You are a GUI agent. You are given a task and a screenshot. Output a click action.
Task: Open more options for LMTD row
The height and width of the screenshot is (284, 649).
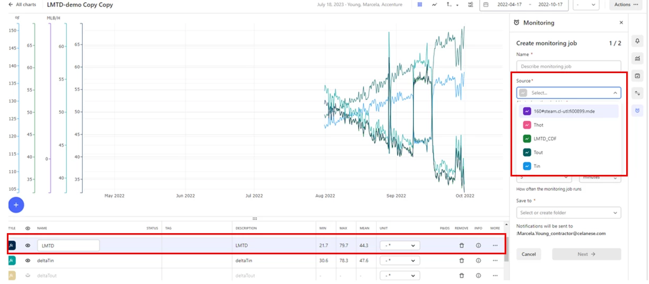tap(495, 245)
